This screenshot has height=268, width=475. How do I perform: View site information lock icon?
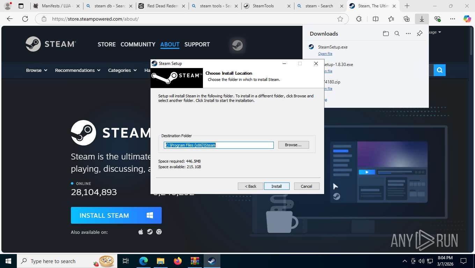(x=44, y=19)
